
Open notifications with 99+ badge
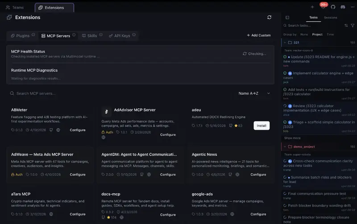click(x=323, y=6)
